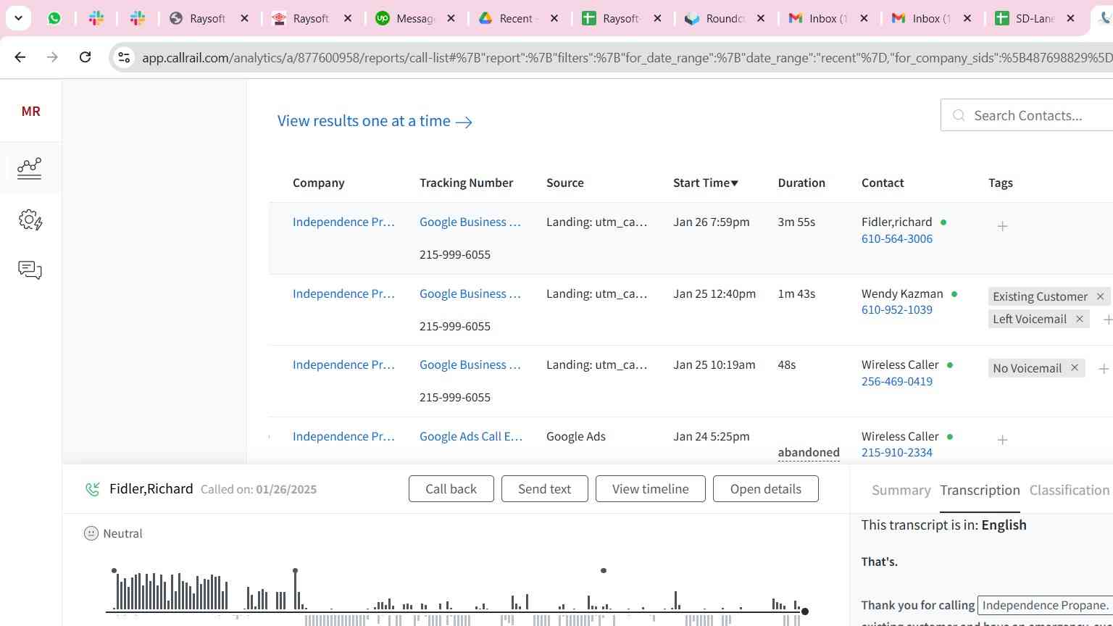Open Google Ads Call E… tracking link
The height and width of the screenshot is (626, 1113).
(471, 436)
